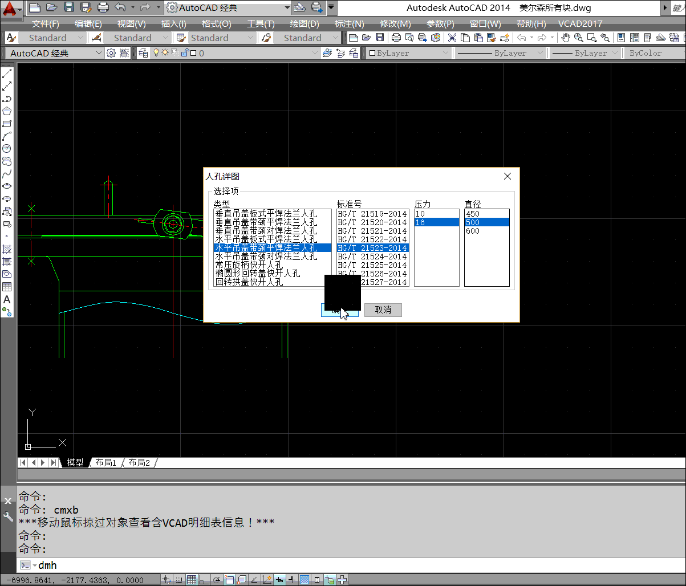Select the Spline curve tool

[x=7, y=174]
